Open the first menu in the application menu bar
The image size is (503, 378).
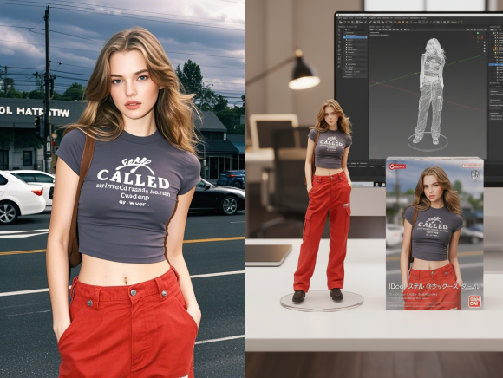click(340, 18)
